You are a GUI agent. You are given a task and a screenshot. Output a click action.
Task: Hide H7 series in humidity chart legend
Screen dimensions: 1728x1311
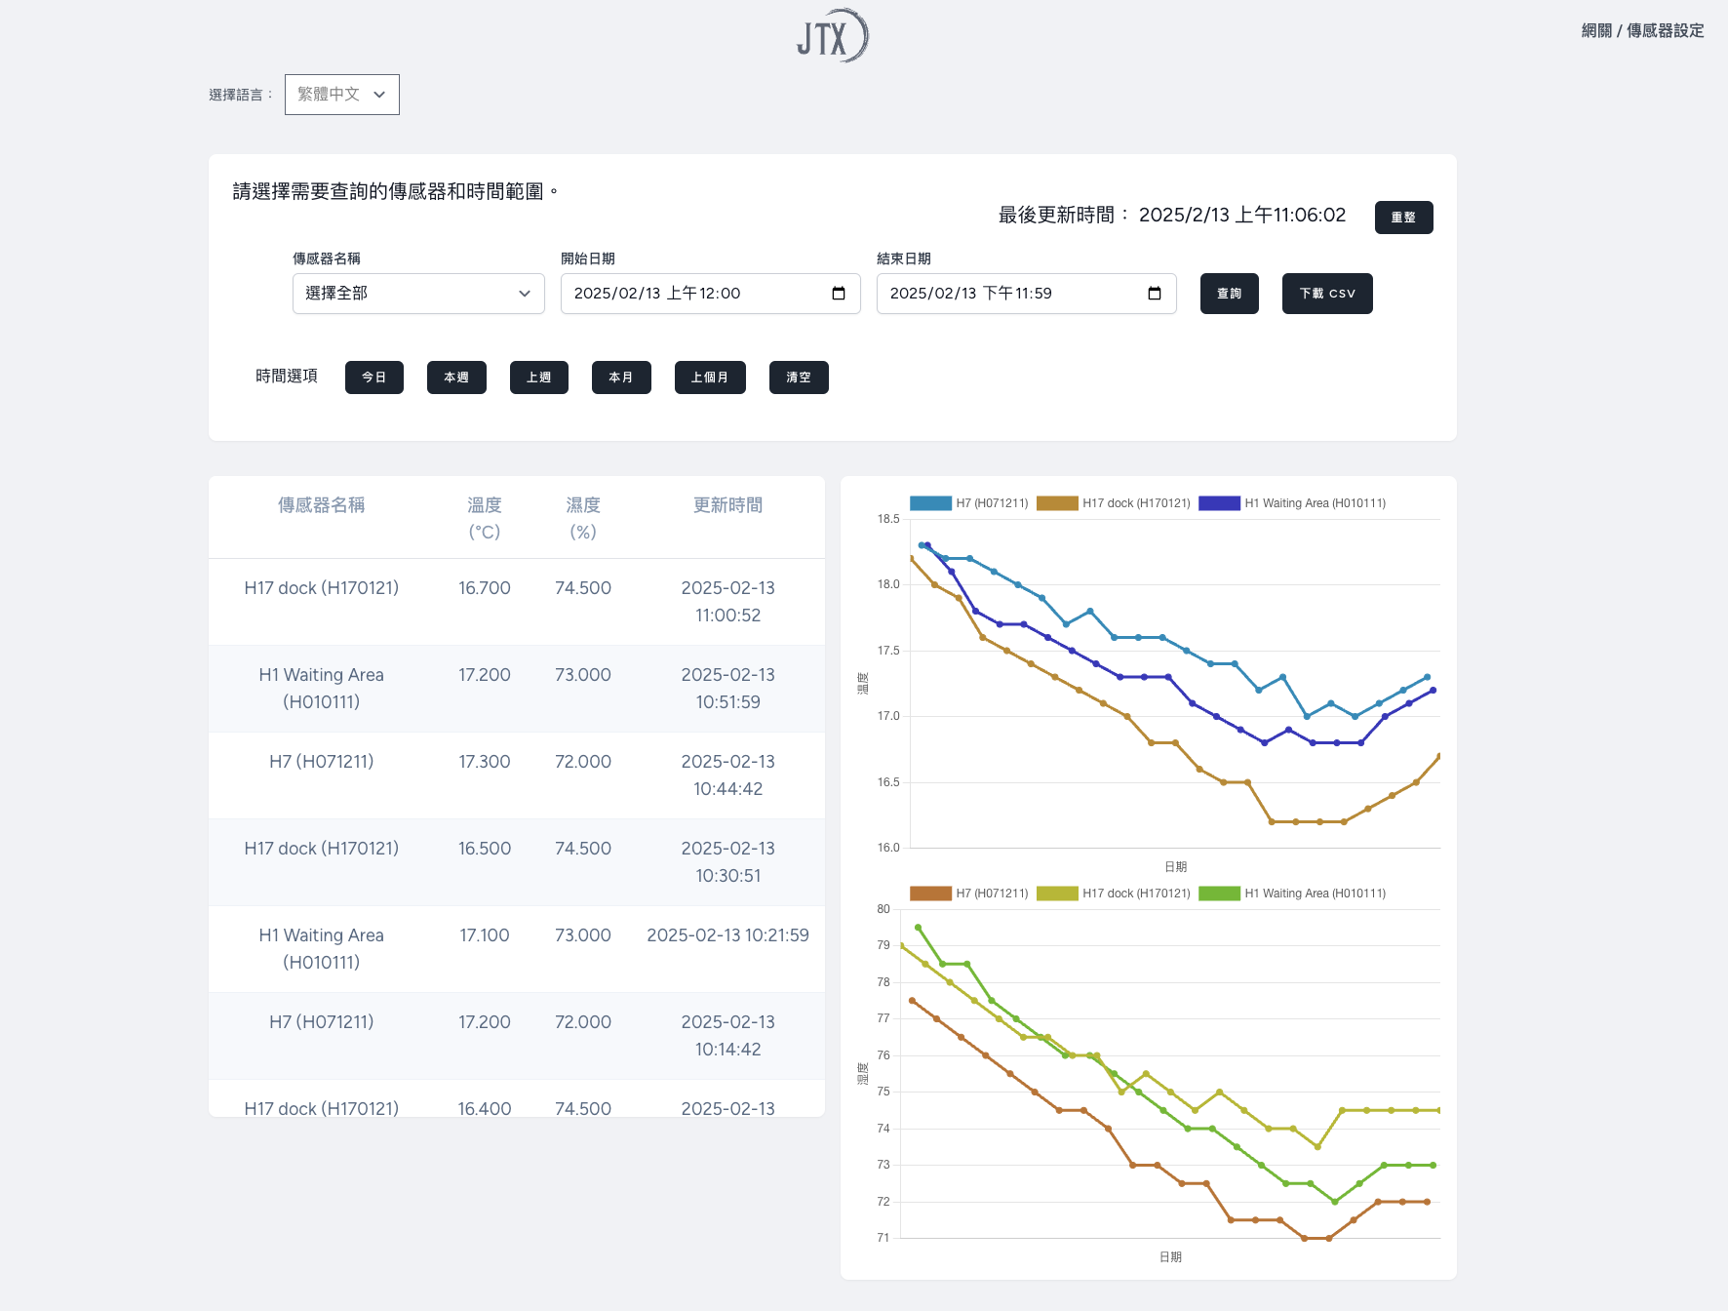(x=969, y=894)
